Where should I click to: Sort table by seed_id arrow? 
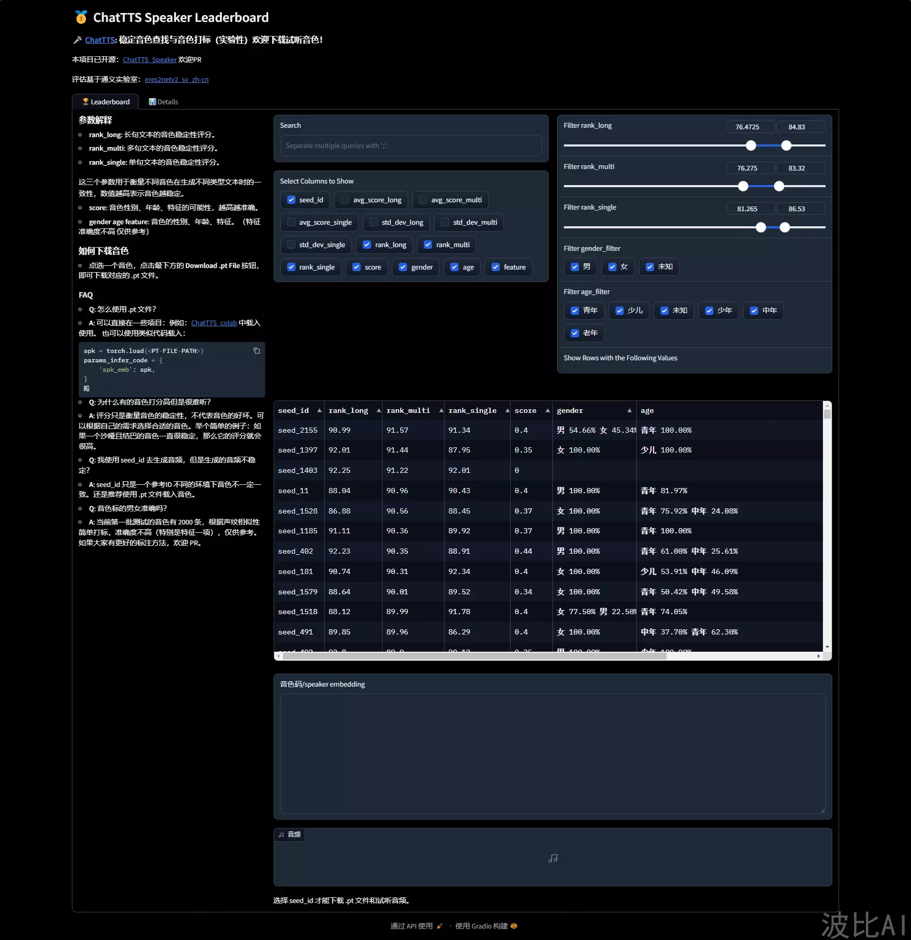[319, 411]
